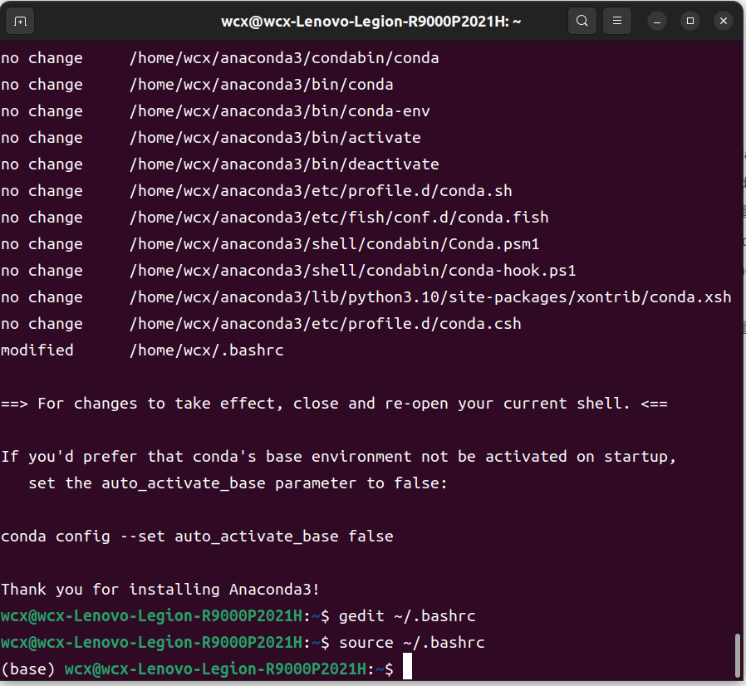Screen dimensions: 746x686
Task: Open the terminal search icon
Action: [x=582, y=22]
